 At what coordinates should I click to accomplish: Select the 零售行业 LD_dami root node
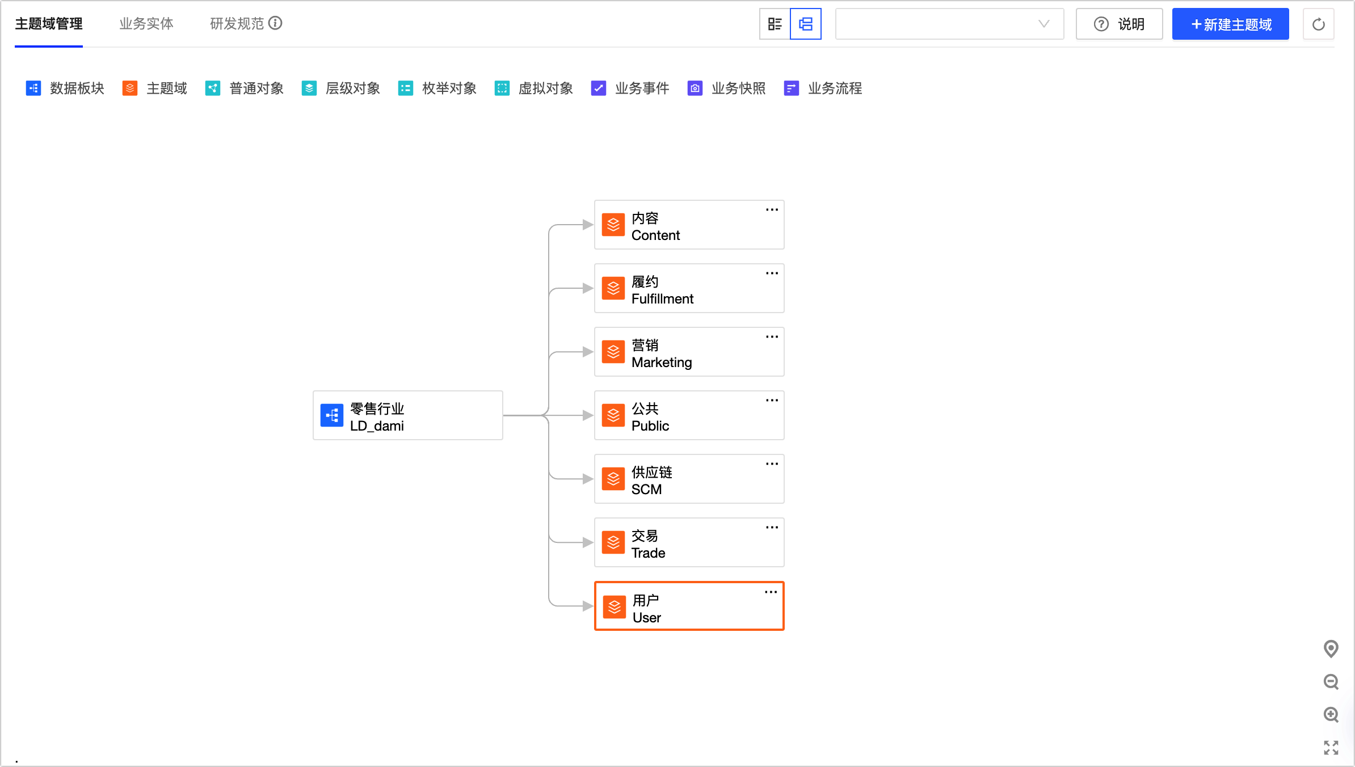tap(407, 415)
